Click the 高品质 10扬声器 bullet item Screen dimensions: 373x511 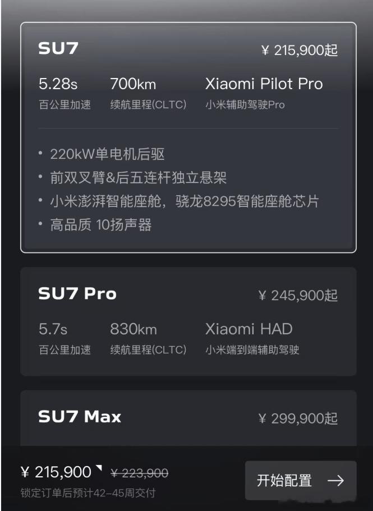click(95, 225)
